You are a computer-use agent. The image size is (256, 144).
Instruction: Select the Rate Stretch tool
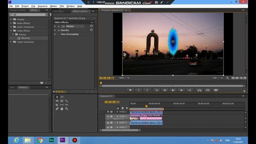tap(66, 101)
